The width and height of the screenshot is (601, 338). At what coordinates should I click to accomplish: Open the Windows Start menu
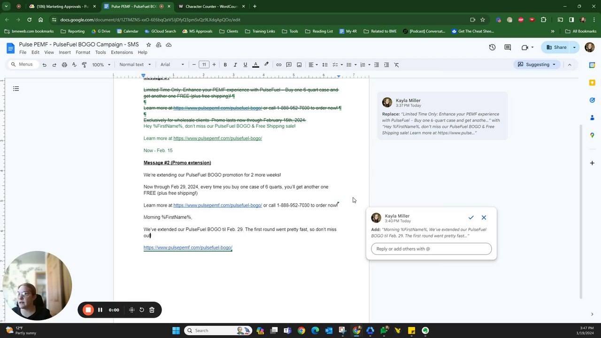point(176,330)
